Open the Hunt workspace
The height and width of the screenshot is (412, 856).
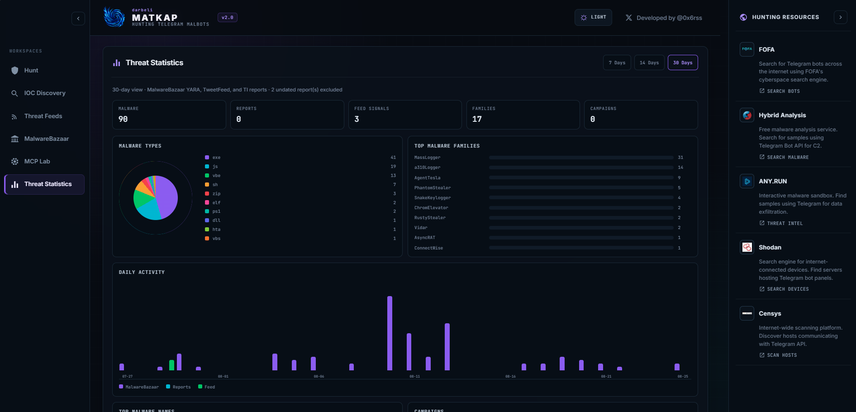[44, 70]
